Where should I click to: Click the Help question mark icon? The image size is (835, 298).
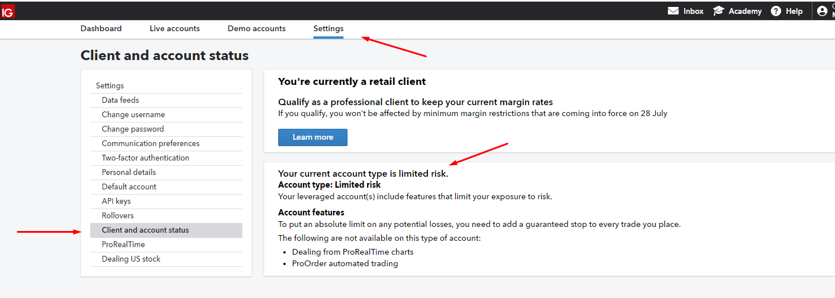776,11
